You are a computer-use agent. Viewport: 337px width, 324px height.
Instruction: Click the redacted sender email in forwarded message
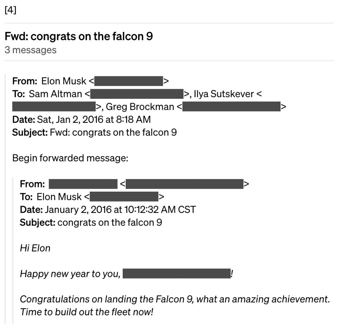(185, 184)
